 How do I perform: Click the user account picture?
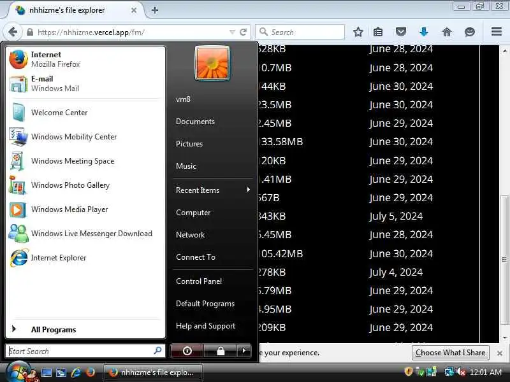point(212,63)
